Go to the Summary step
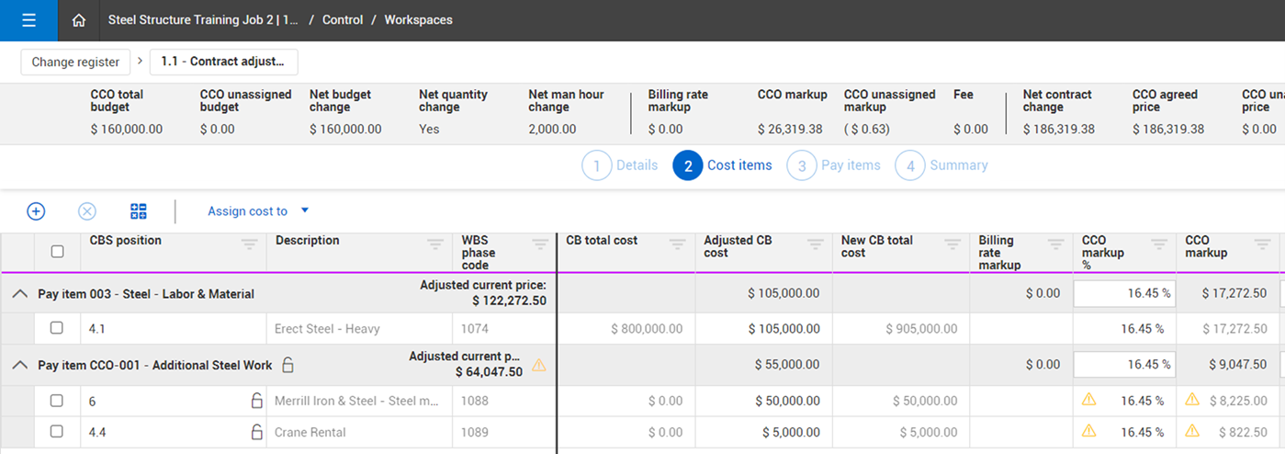Image resolution: width=1285 pixels, height=454 pixels. (x=941, y=165)
